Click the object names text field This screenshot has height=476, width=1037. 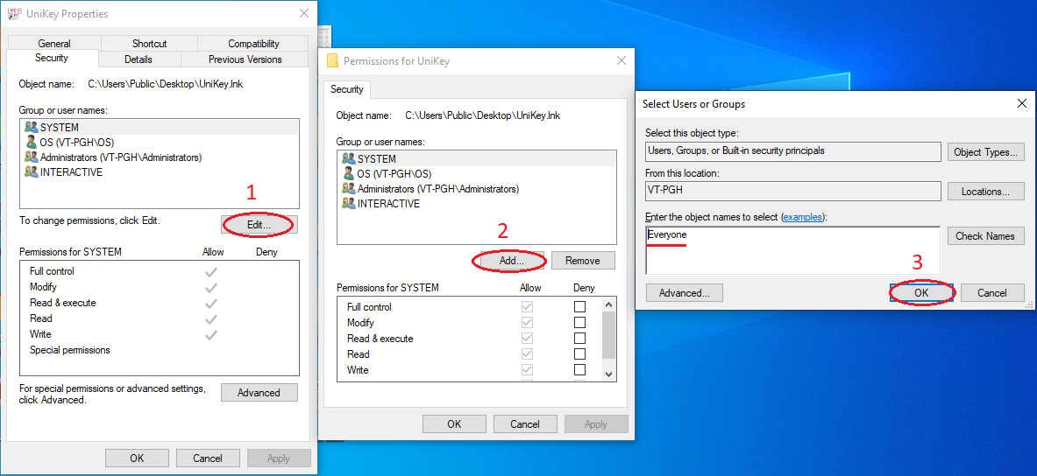point(792,250)
